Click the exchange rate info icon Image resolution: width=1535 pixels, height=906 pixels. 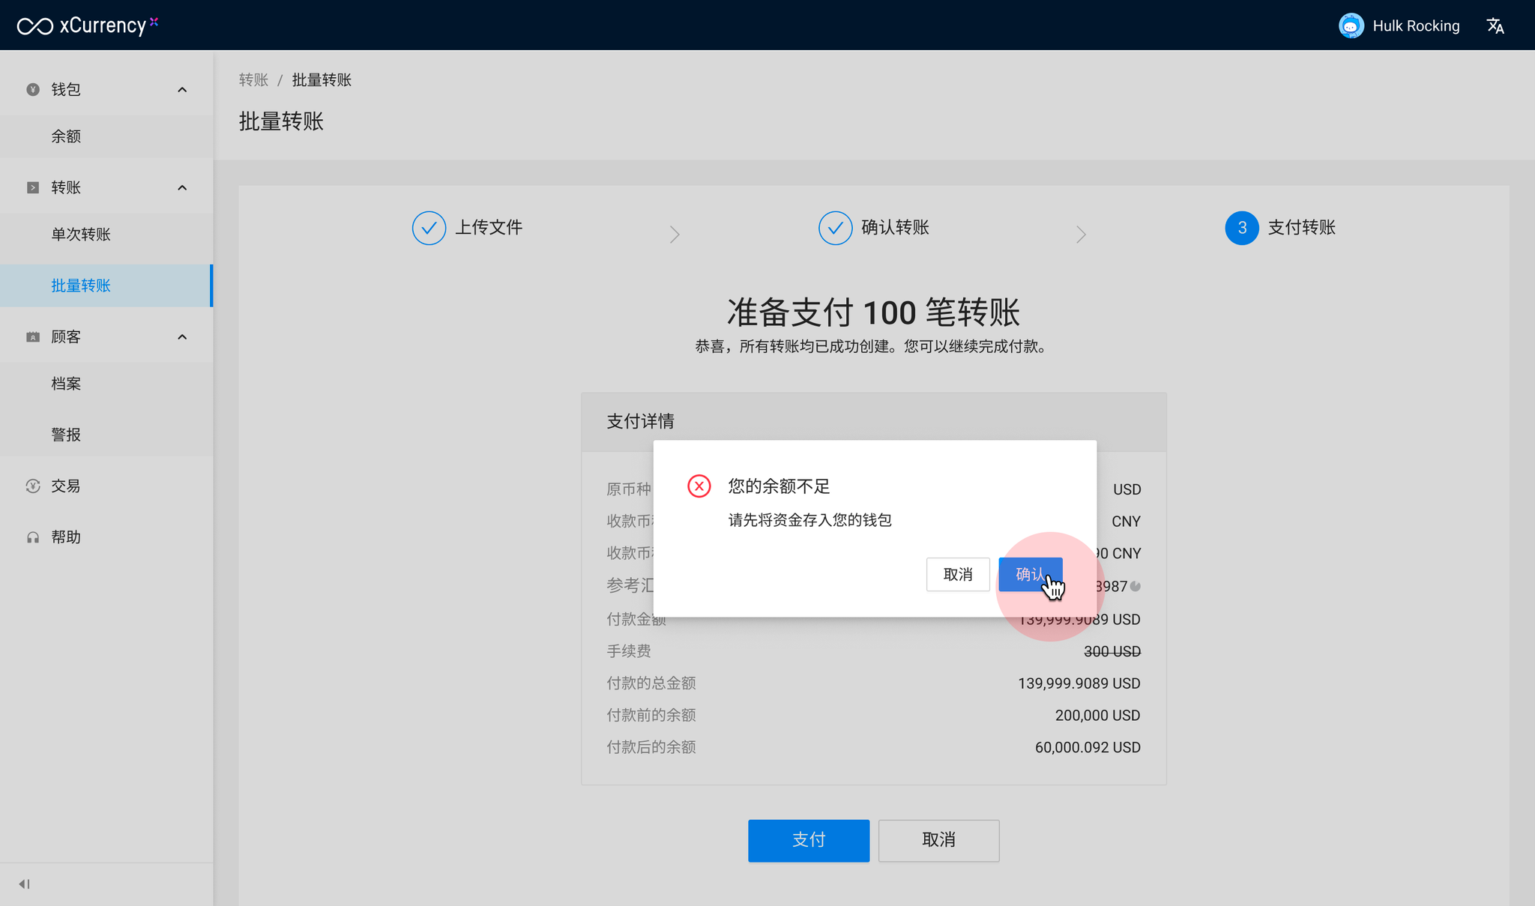tap(1136, 587)
